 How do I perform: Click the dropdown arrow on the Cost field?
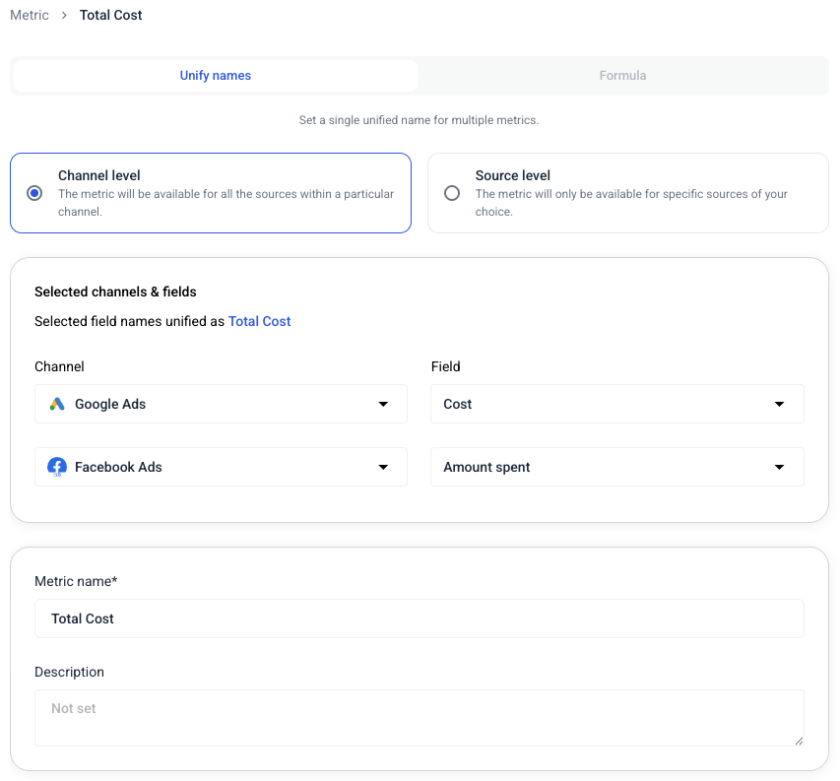click(779, 404)
